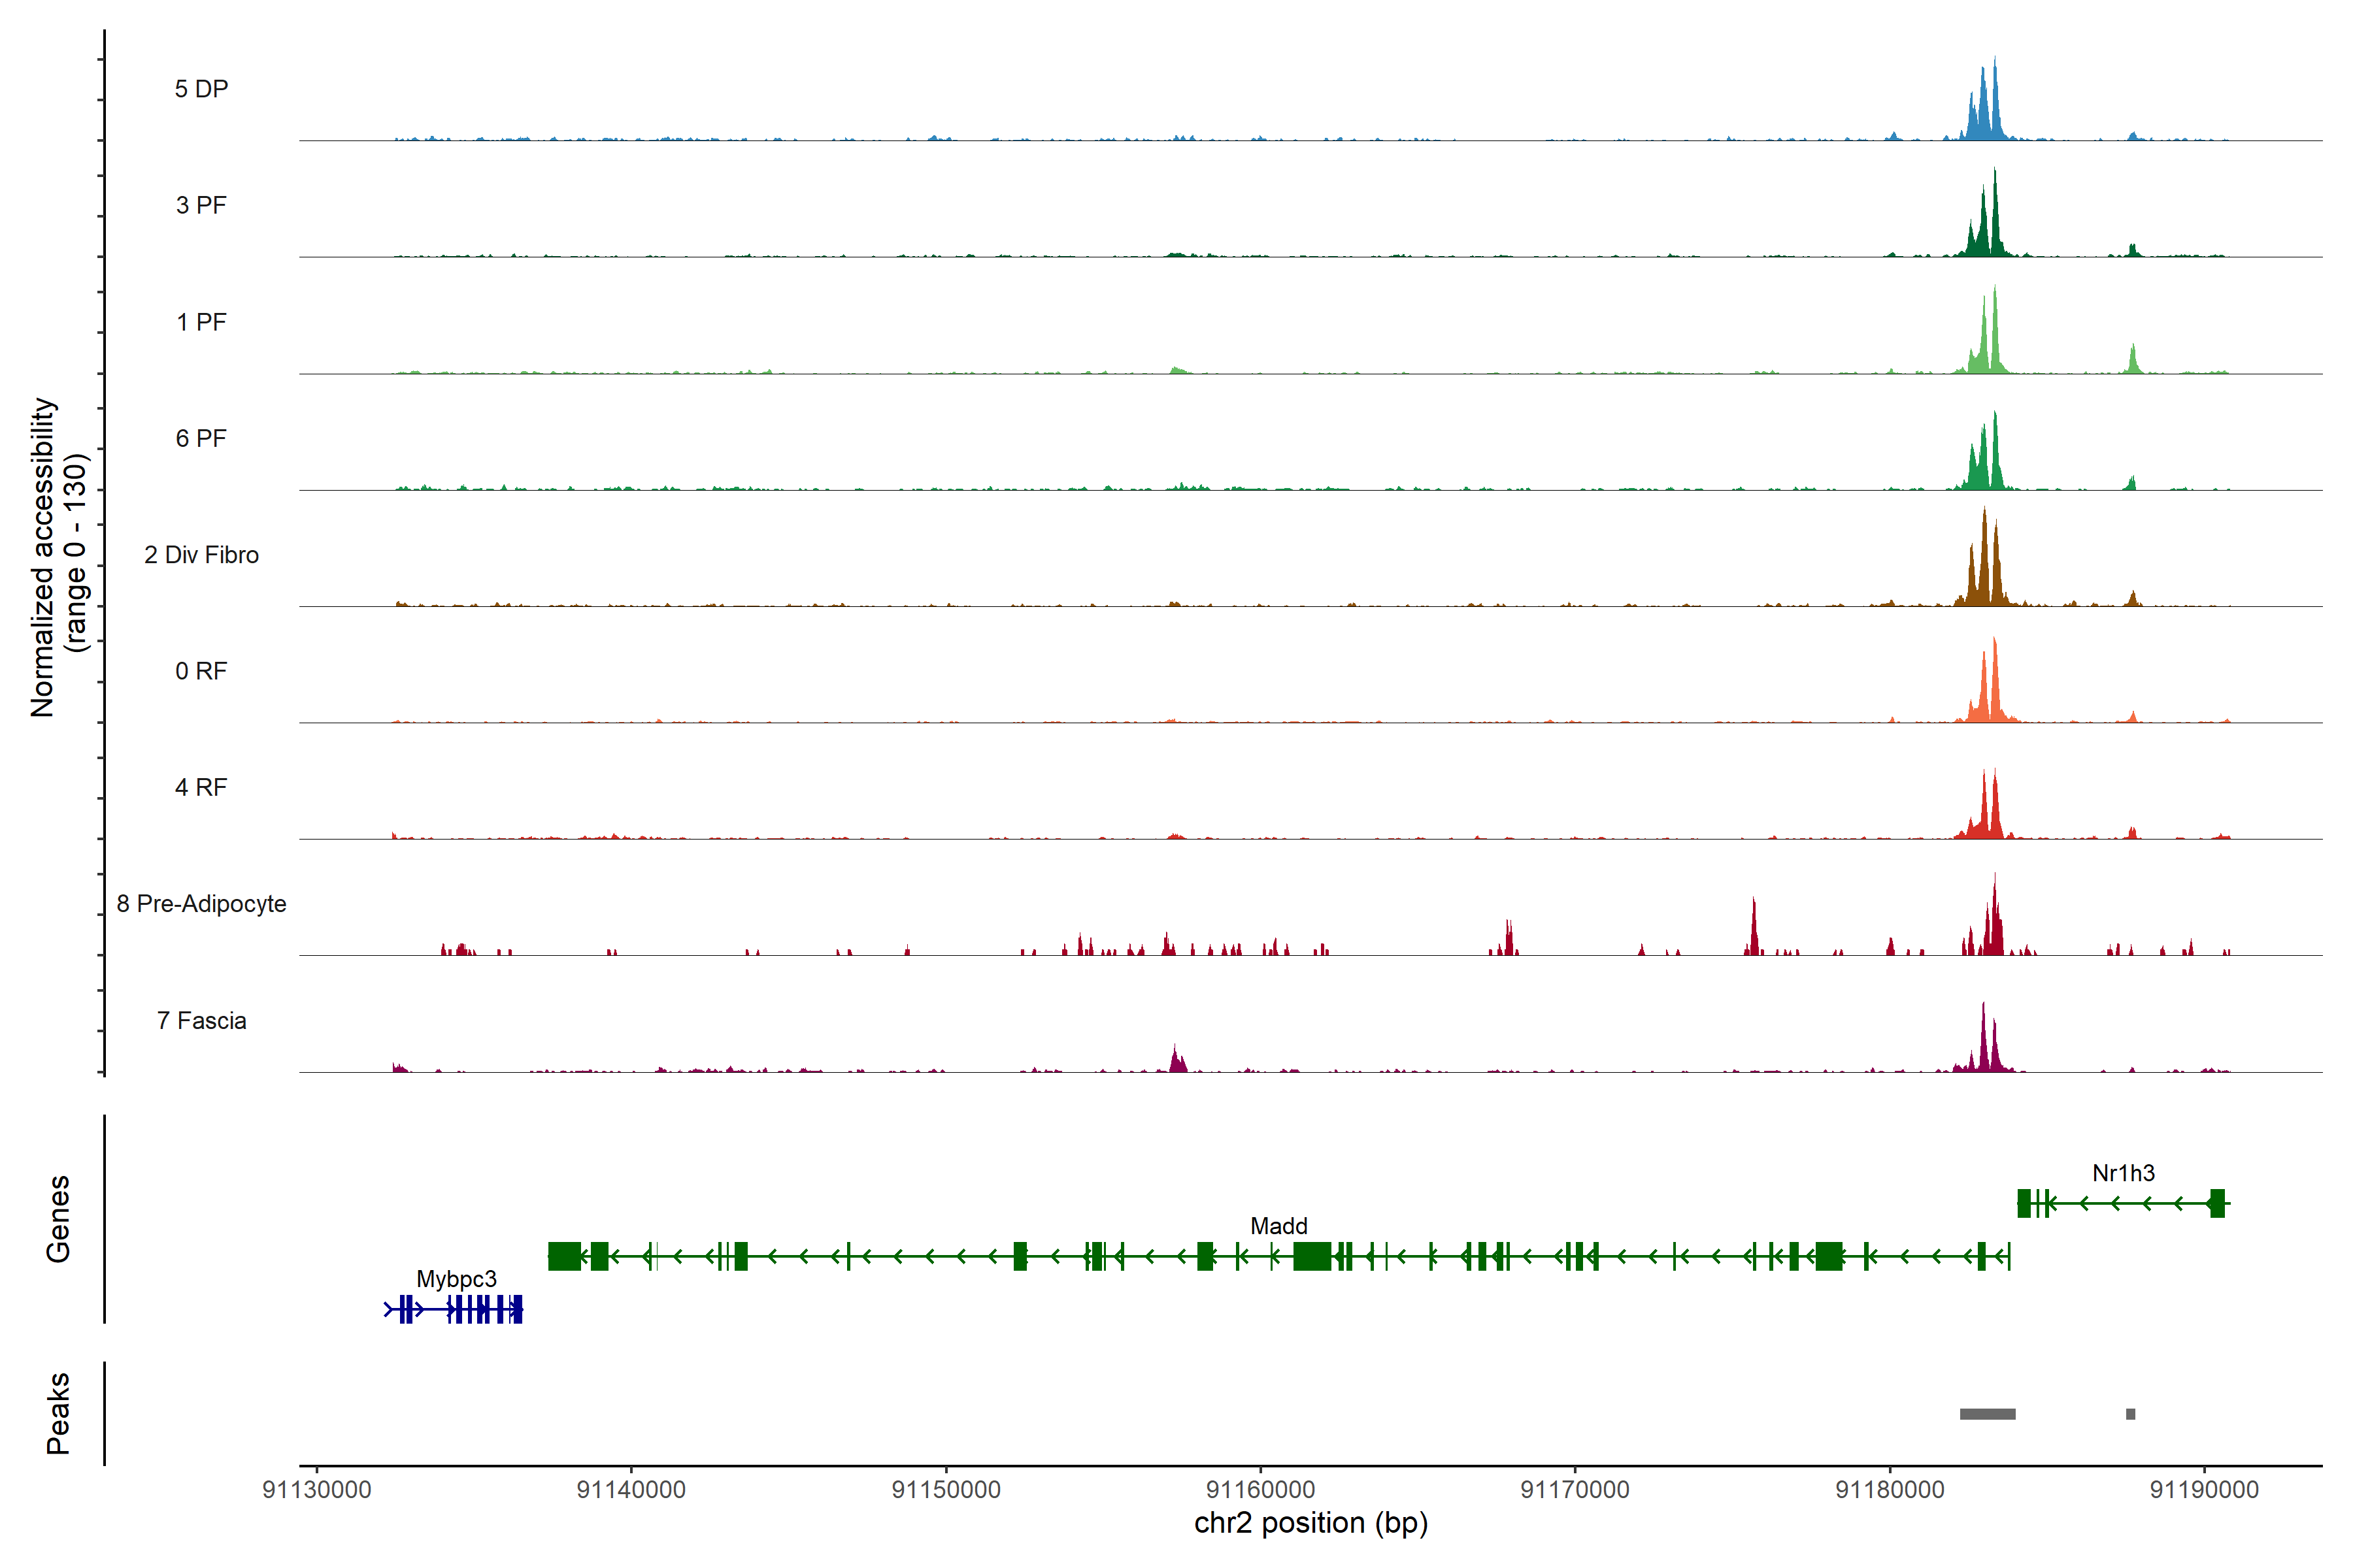This screenshot has width=2353, height=1568.
Task: Click the large gray peak bar
Action: 1987,1414
